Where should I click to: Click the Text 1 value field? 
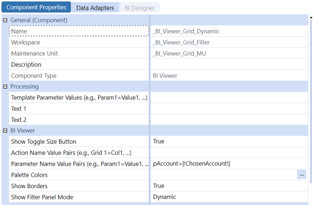coord(229,109)
